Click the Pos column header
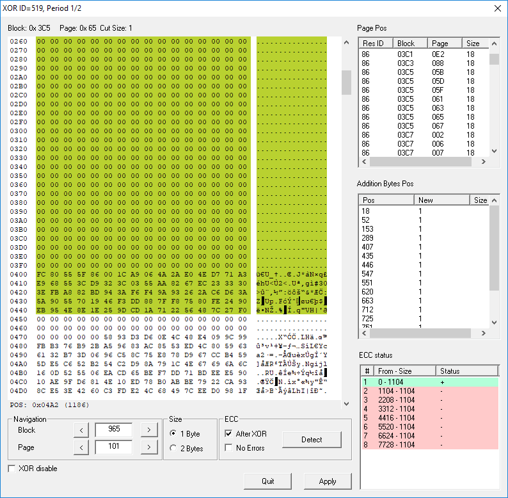508x498 pixels. pos(386,200)
